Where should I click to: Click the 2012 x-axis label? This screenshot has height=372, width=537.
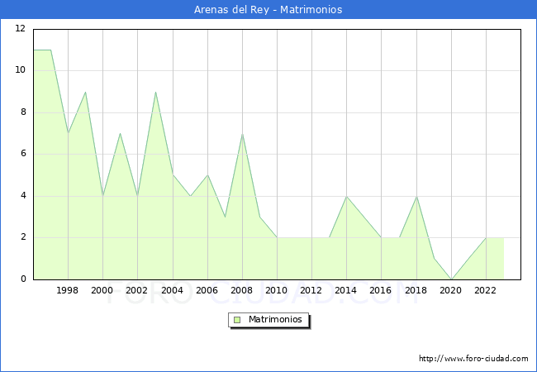tap(311, 291)
